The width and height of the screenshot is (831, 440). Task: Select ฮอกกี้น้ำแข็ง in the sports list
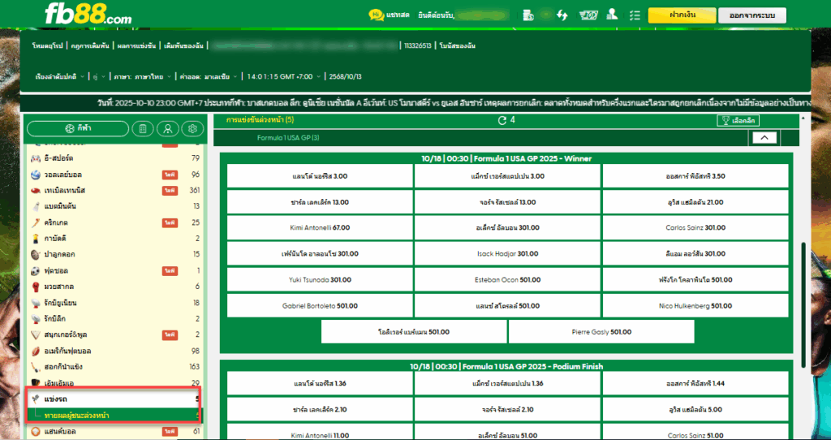pos(115,367)
